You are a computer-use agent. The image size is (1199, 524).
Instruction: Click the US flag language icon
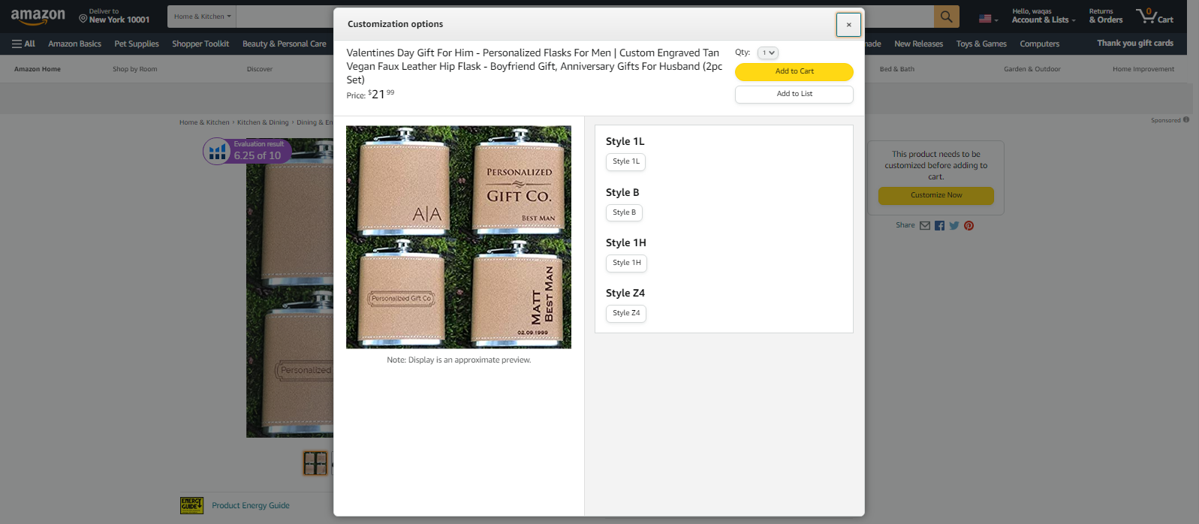[x=985, y=19]
